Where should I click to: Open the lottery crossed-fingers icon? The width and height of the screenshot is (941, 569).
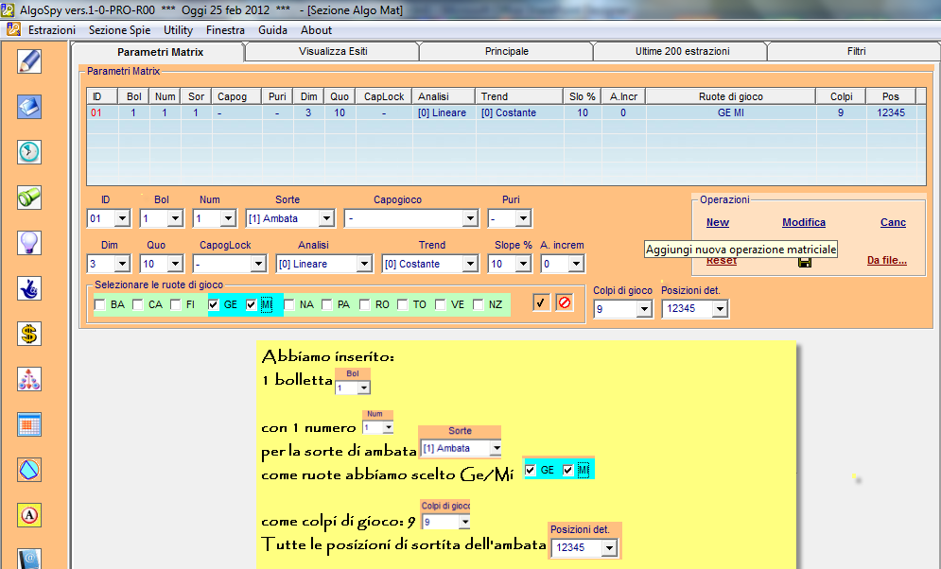[29, 288]
